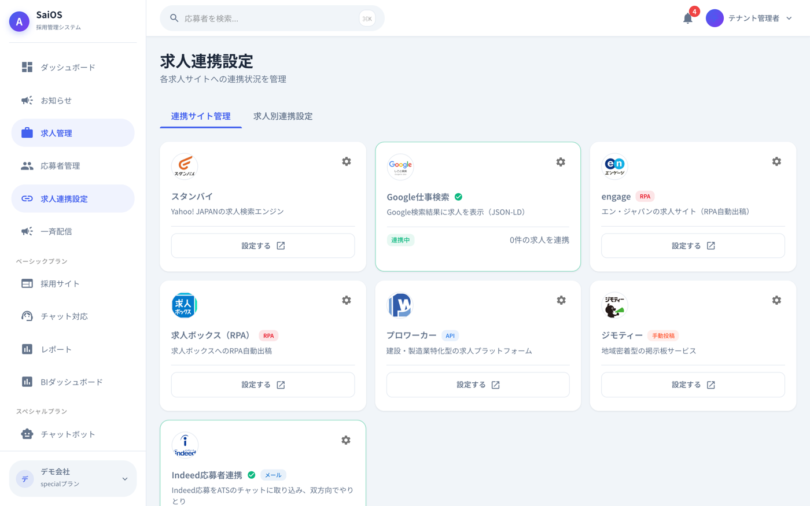The height and width of the screenshot is (506, 810).
Task: Click 設定する button for 求人ボックス
Action: pyautogui.click(x=263, y=385)
